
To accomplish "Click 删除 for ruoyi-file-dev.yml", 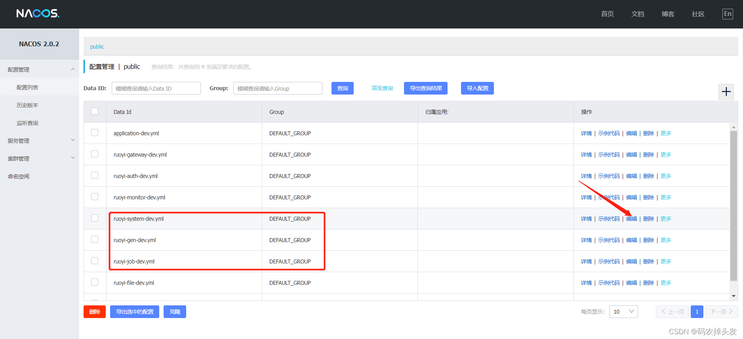I will (648, 283).
